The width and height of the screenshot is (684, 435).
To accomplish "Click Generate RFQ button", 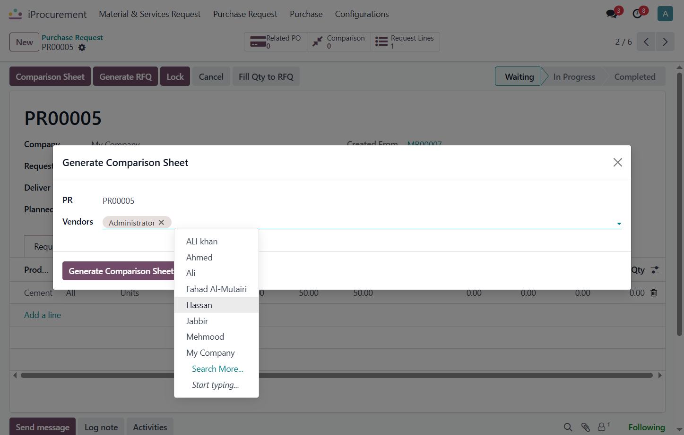I will (x=125, y=76).
